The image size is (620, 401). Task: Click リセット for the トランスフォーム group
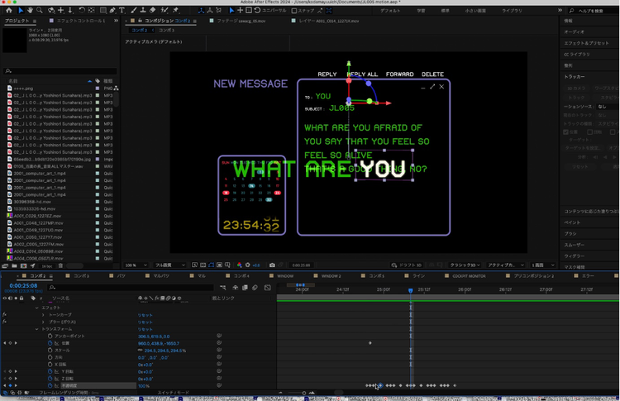coord(145,329)
